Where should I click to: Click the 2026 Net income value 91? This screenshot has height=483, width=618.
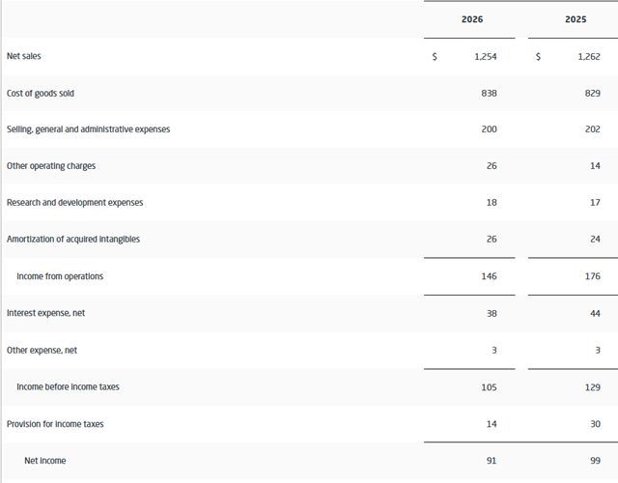pos(492,461)
